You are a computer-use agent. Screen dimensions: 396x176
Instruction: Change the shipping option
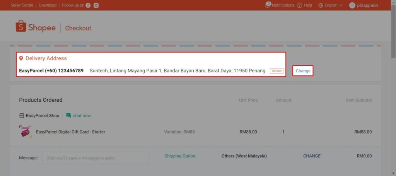click(312, 156)
